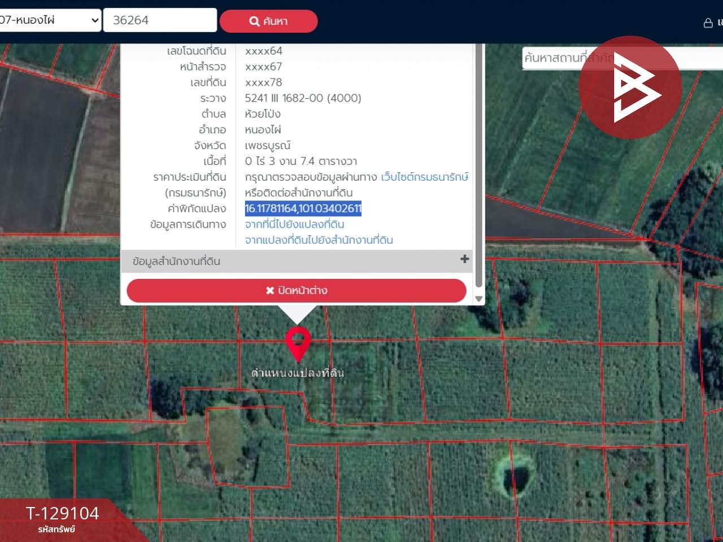This screenshot has height=542, width=723.
Task: Click the lock login icon
Action: [x=708, y=23]
